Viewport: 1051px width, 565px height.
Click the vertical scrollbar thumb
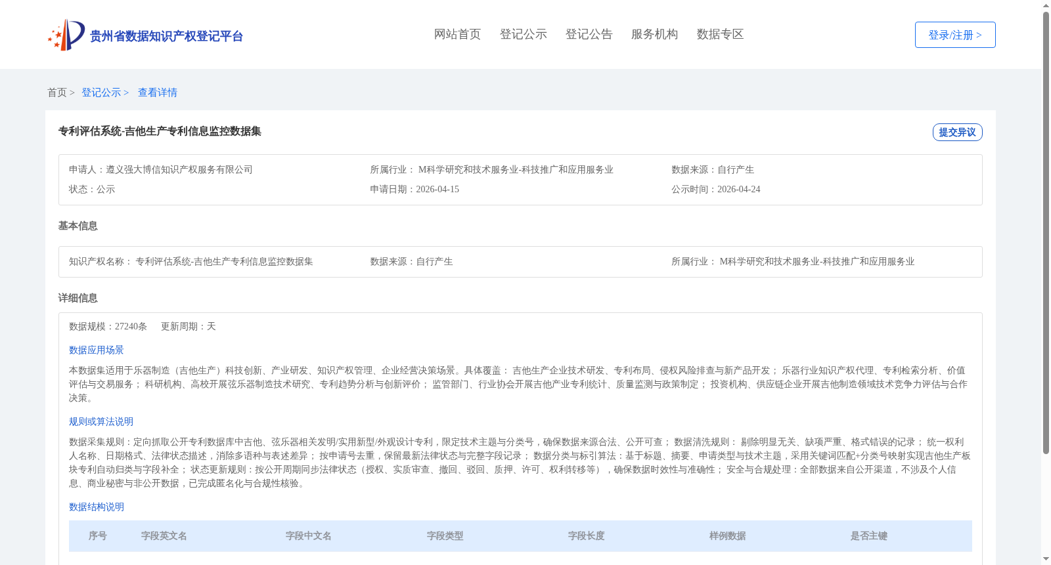click(x=1046, y=233)
